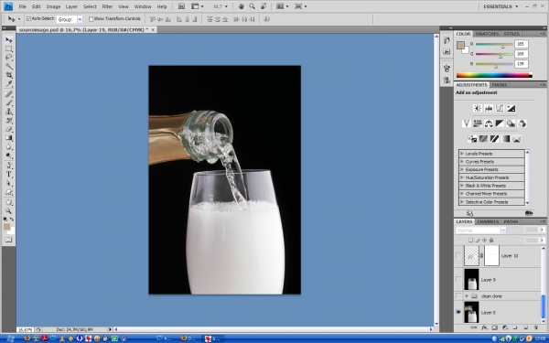
Task: Add a Color Balance adjustment
Action: click(489, 123)
